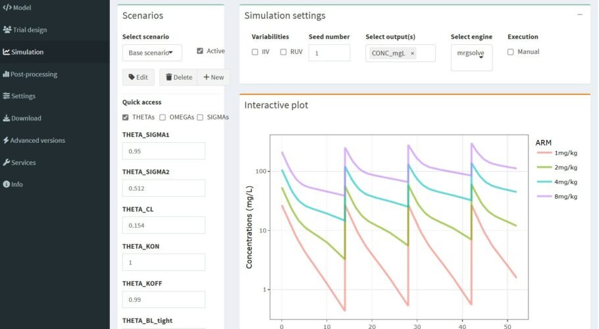Check the OMEGAs quick access option

point(163,117)
